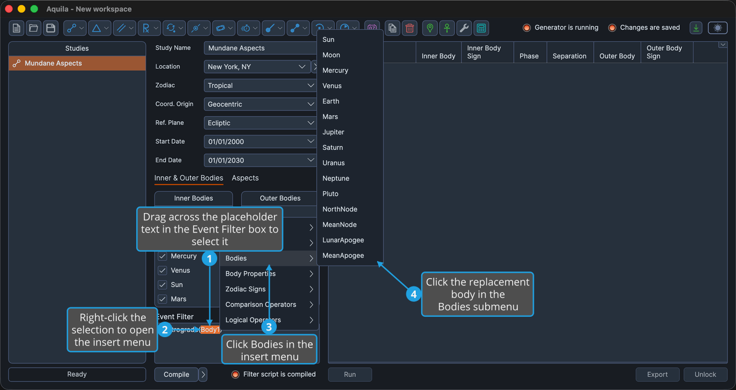The image size is (736, 390).
Task: Select the speed stopwatch study tool
Action: 245,28
